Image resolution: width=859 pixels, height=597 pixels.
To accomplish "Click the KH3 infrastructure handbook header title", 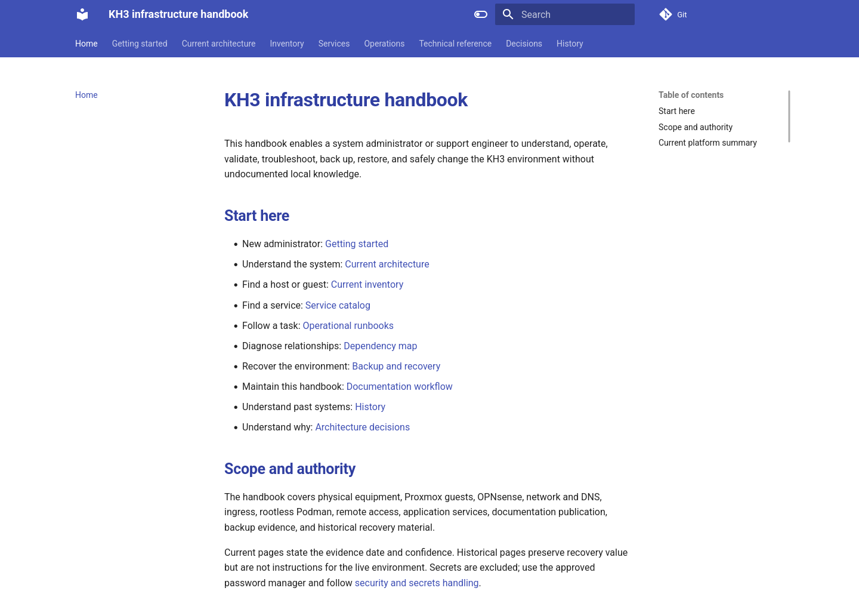I will pos(178,14).
